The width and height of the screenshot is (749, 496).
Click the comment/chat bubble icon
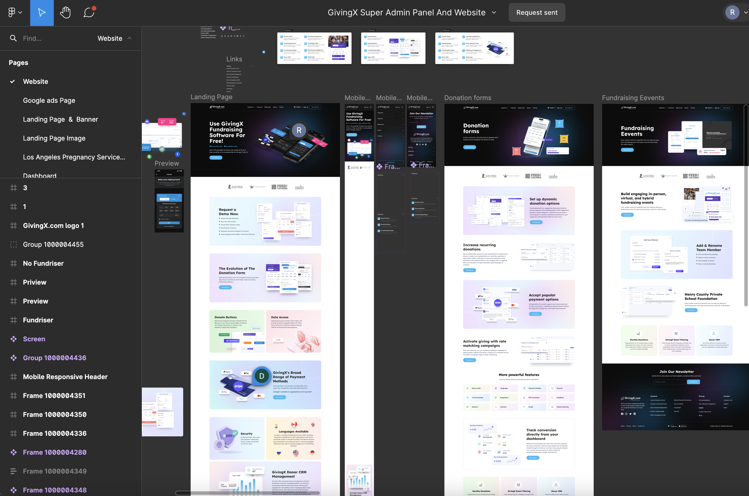(x=89, y=12)
